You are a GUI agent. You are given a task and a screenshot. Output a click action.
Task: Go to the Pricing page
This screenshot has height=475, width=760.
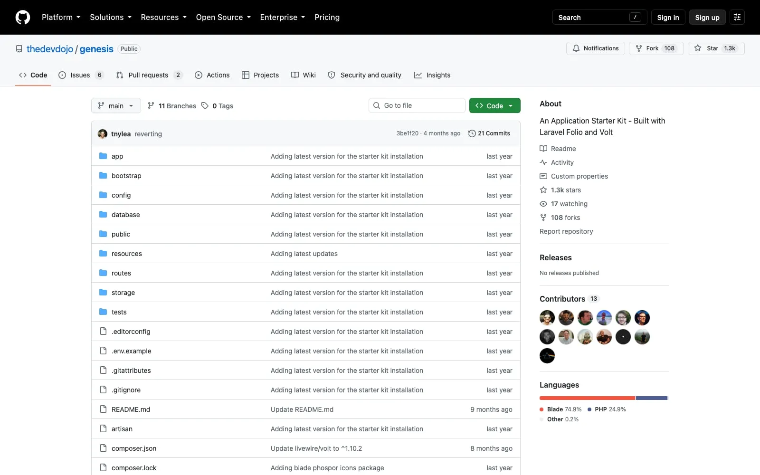tap(327, 17)
